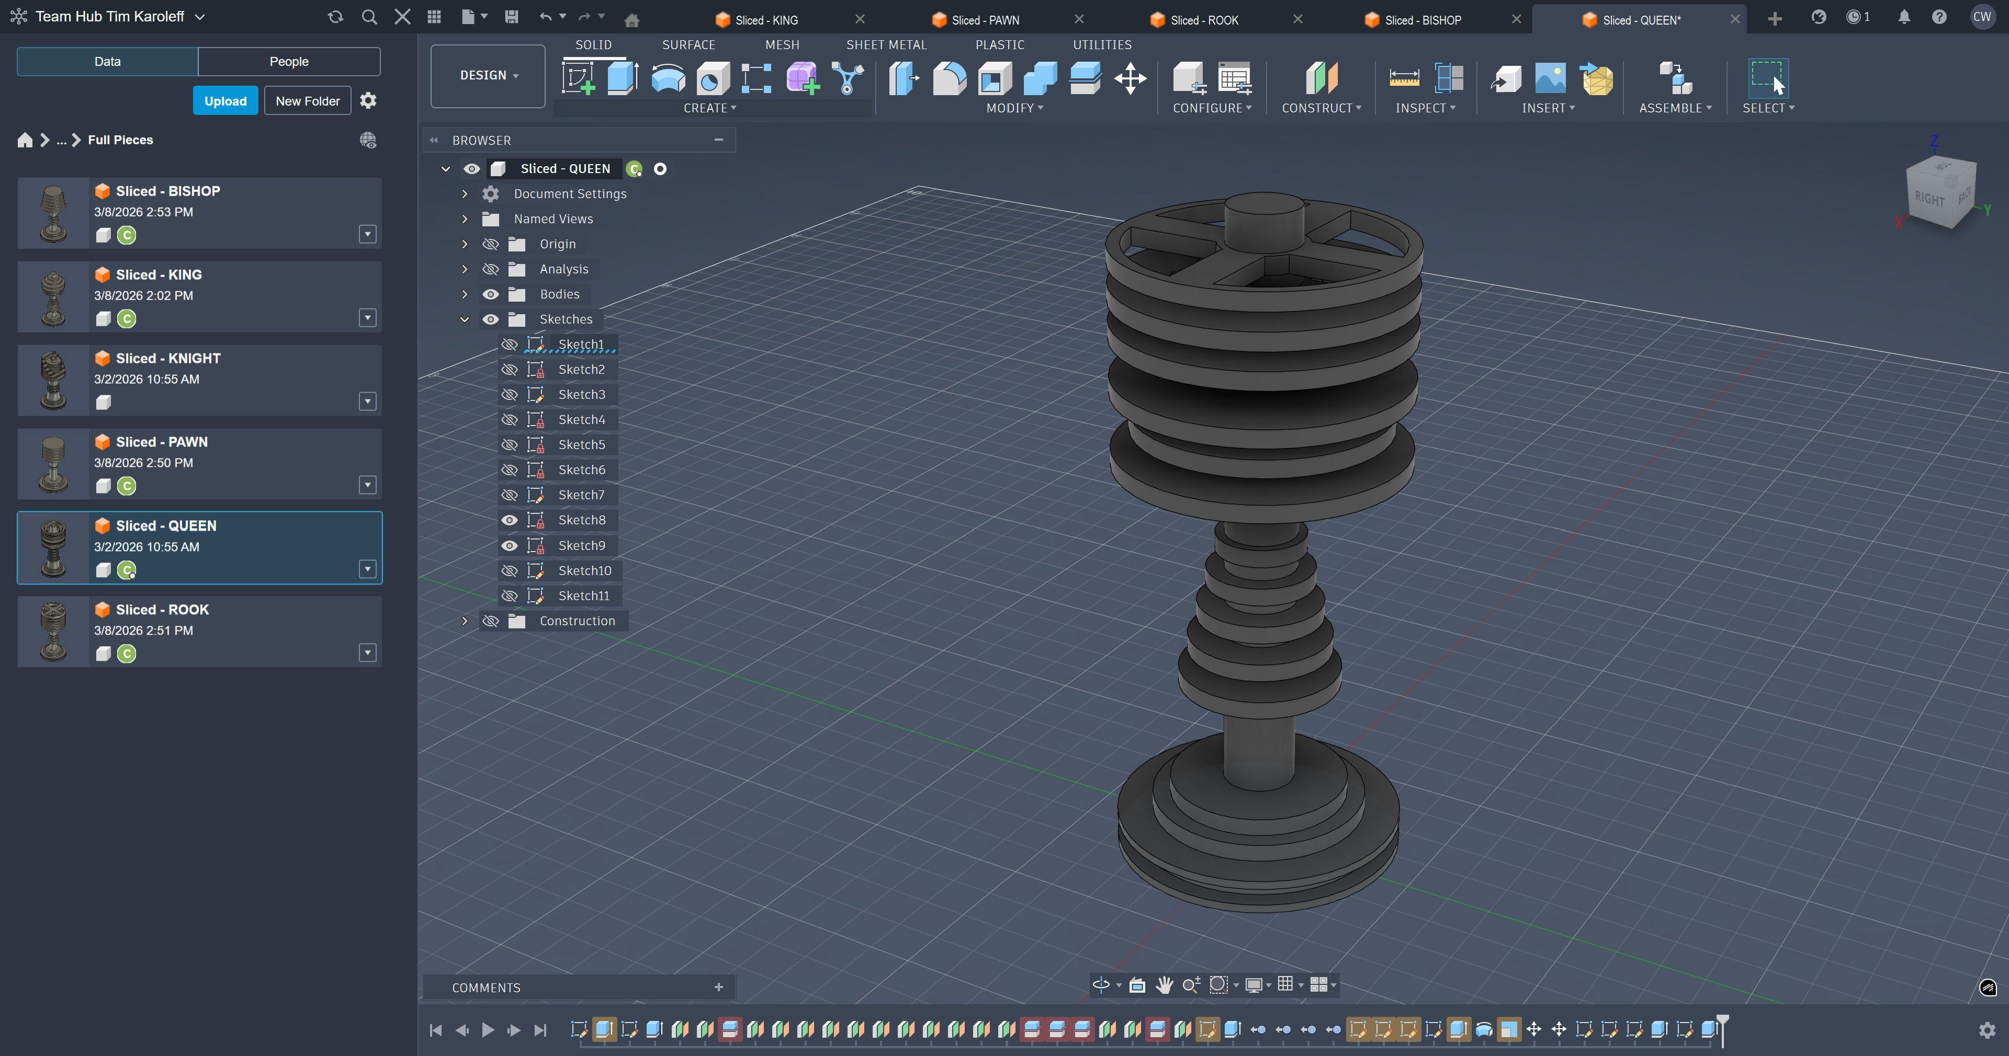Click the Upload button

225,101
